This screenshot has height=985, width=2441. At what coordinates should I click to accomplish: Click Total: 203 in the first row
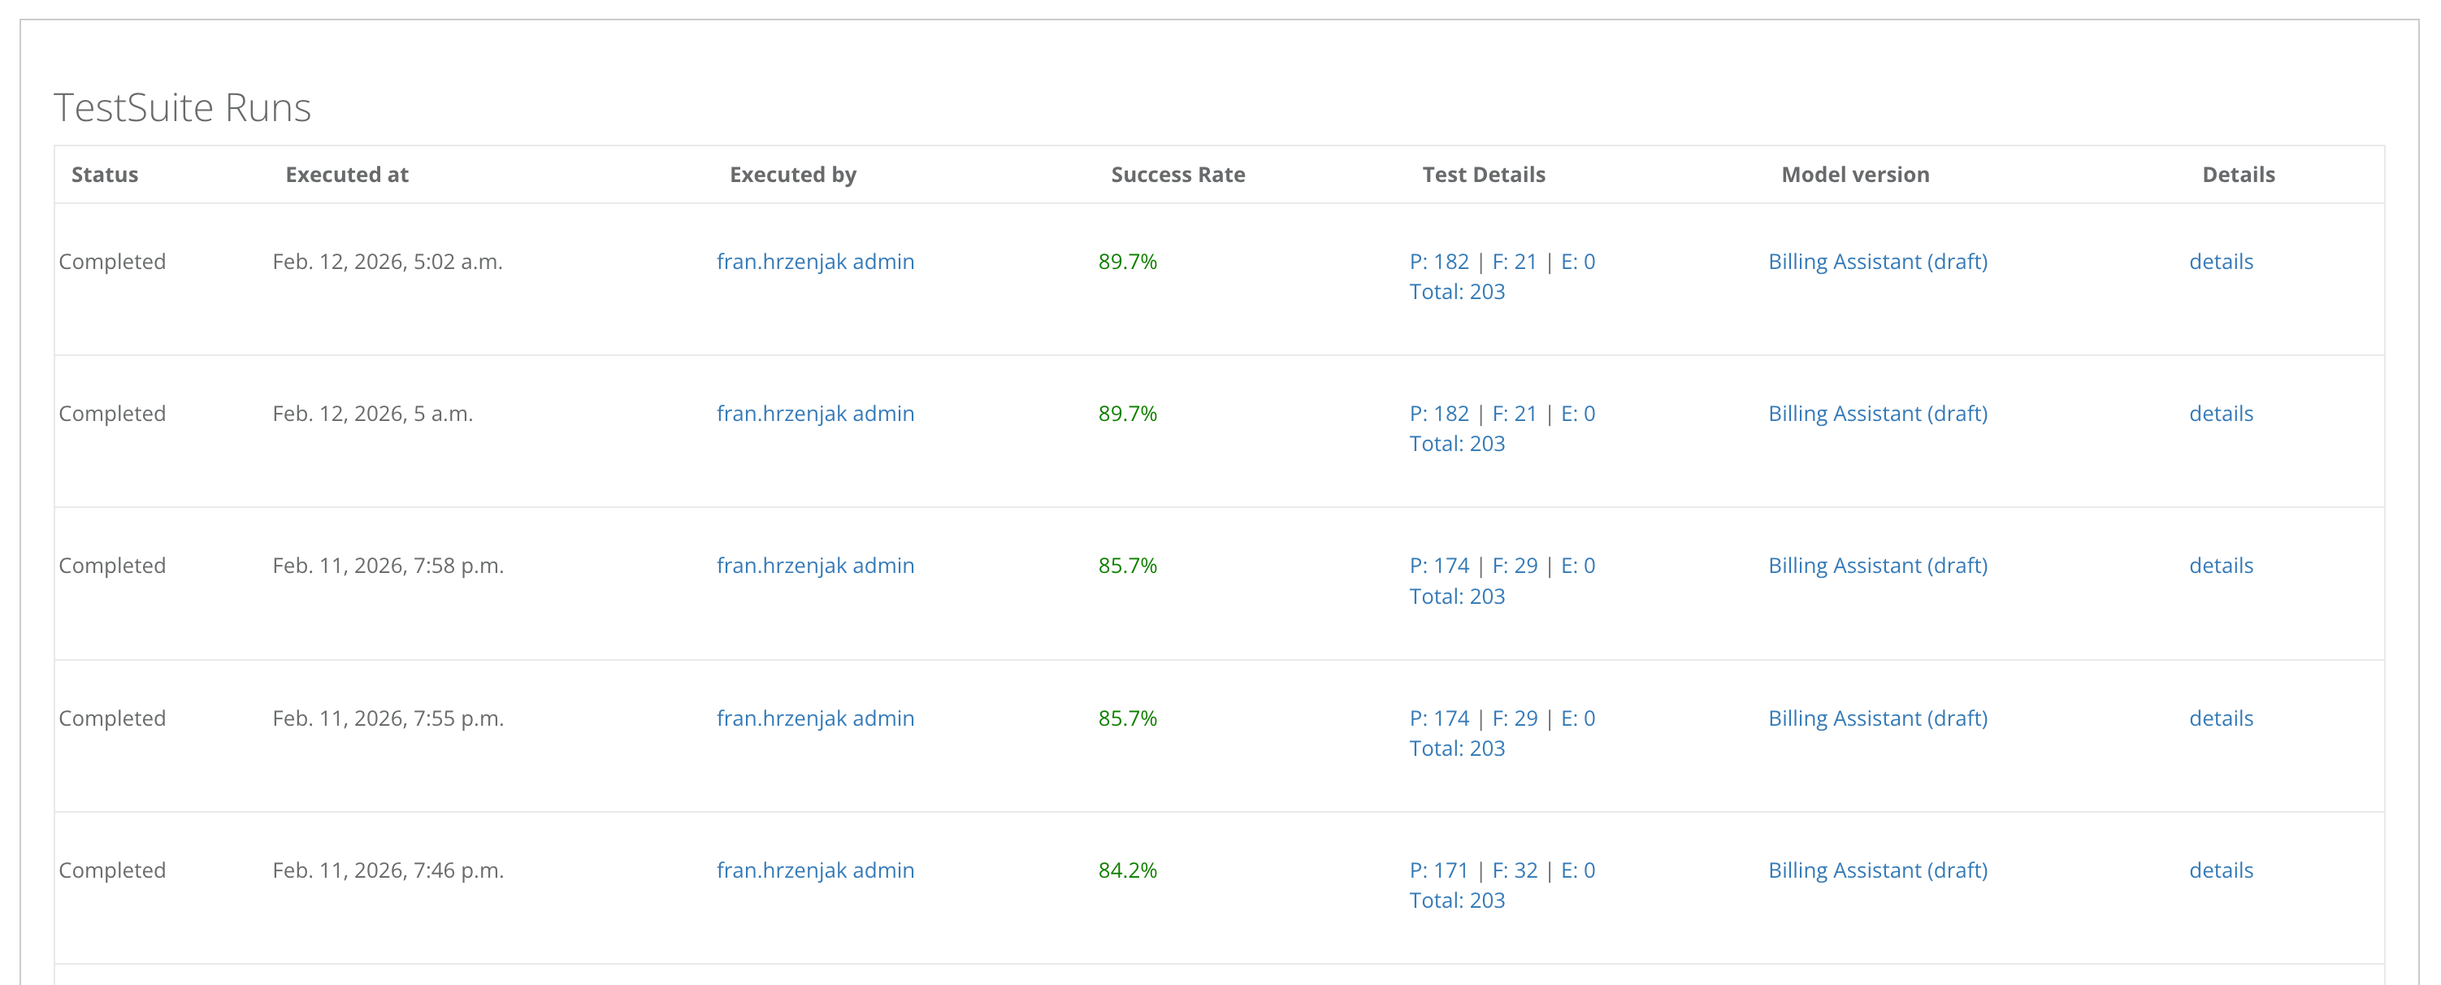click(1456, 292)
